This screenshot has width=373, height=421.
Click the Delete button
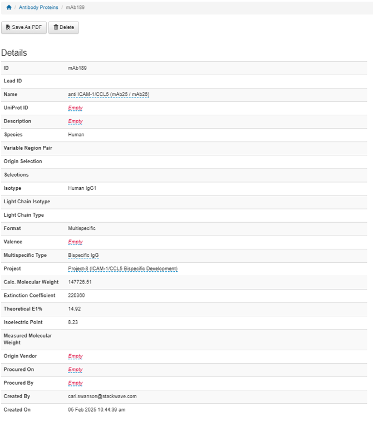coord(63,27)
